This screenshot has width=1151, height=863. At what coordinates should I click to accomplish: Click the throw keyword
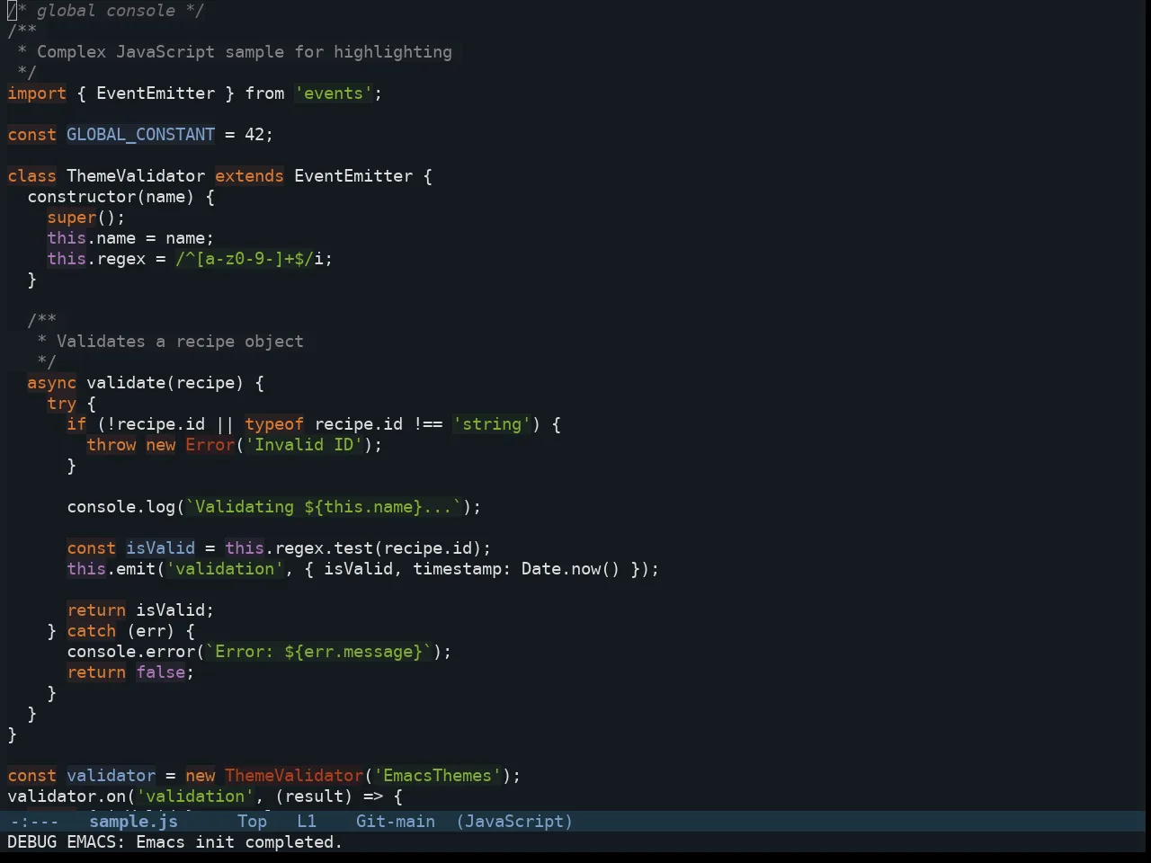111,445
